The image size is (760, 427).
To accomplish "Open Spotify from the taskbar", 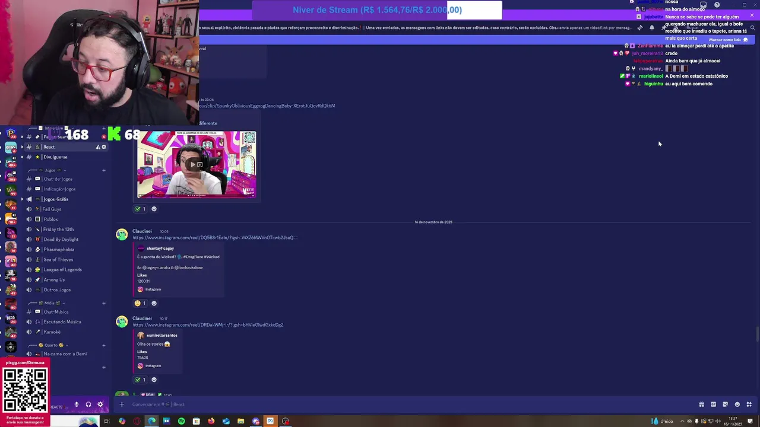I will (181, 421).
